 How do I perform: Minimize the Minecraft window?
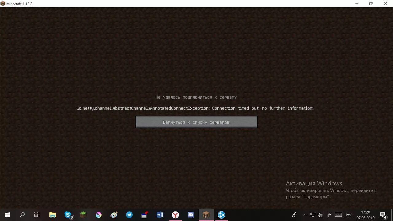tap(357, 4)
